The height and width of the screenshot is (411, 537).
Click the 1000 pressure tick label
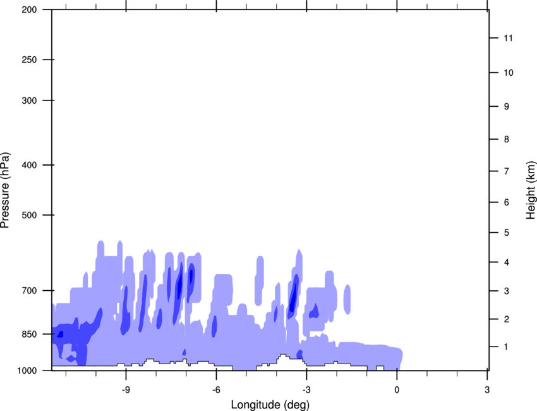coord(27,371)
